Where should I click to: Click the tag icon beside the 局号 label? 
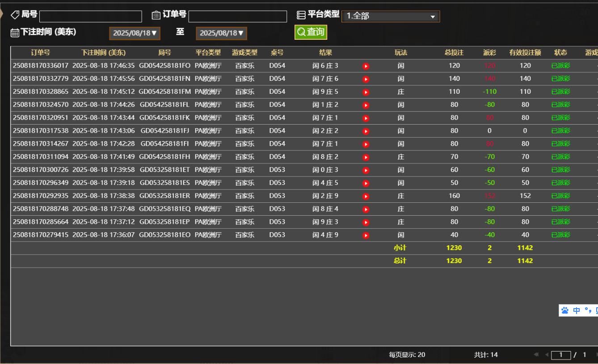[14, 14]
